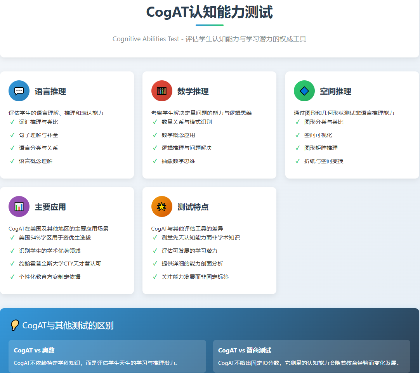Click the 约翰霍普金斯大学CTY天才营认可 list item

[x=60, y=264]
